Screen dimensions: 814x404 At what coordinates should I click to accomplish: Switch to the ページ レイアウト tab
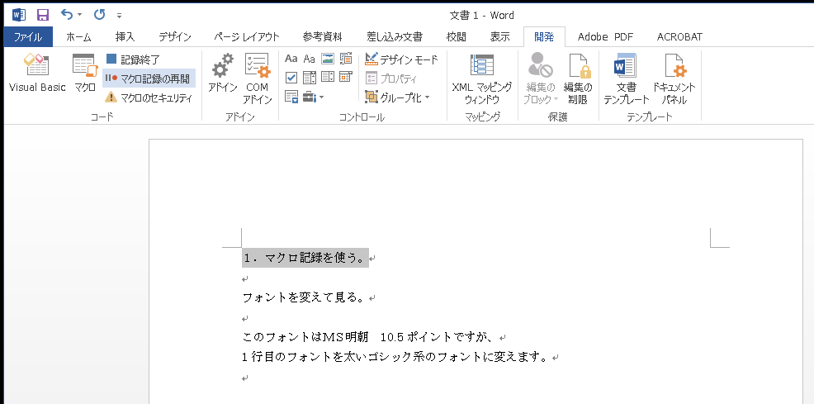pos(247,37)
